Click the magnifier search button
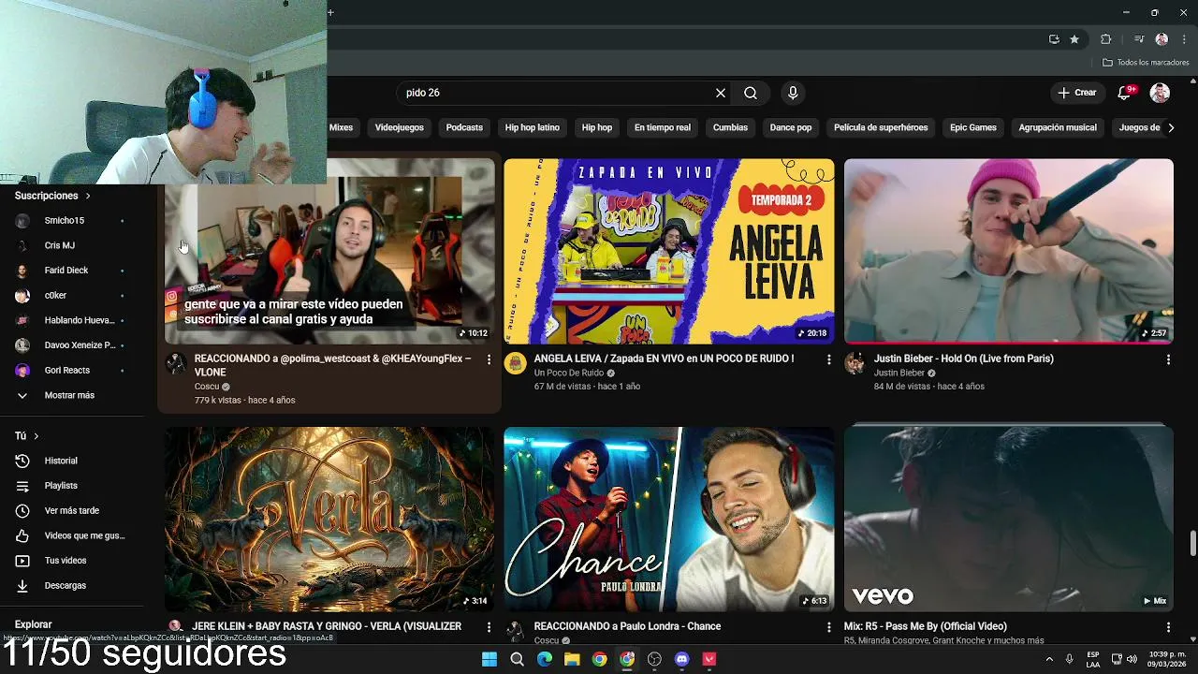 click(751, 93)
